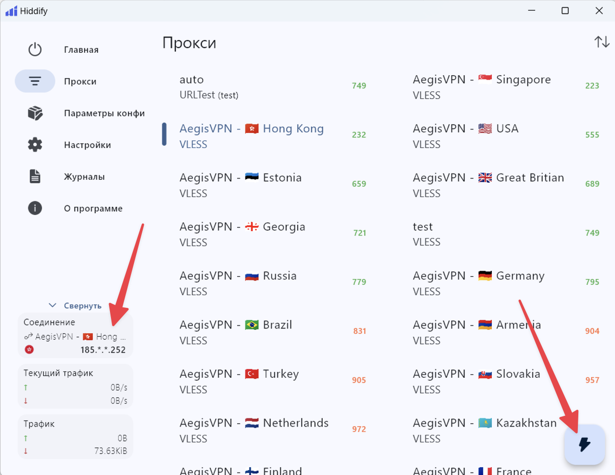Open the Параметры конфи box icon
This screenshot has width=615, height=475.
click(35, 113)
